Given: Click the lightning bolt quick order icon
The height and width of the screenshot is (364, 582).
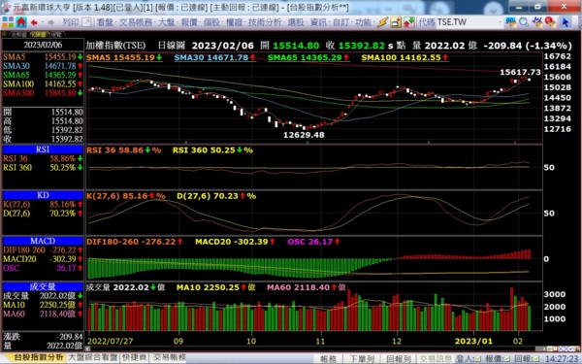Looking at the screenshot, I should click(x=382, y=22).
